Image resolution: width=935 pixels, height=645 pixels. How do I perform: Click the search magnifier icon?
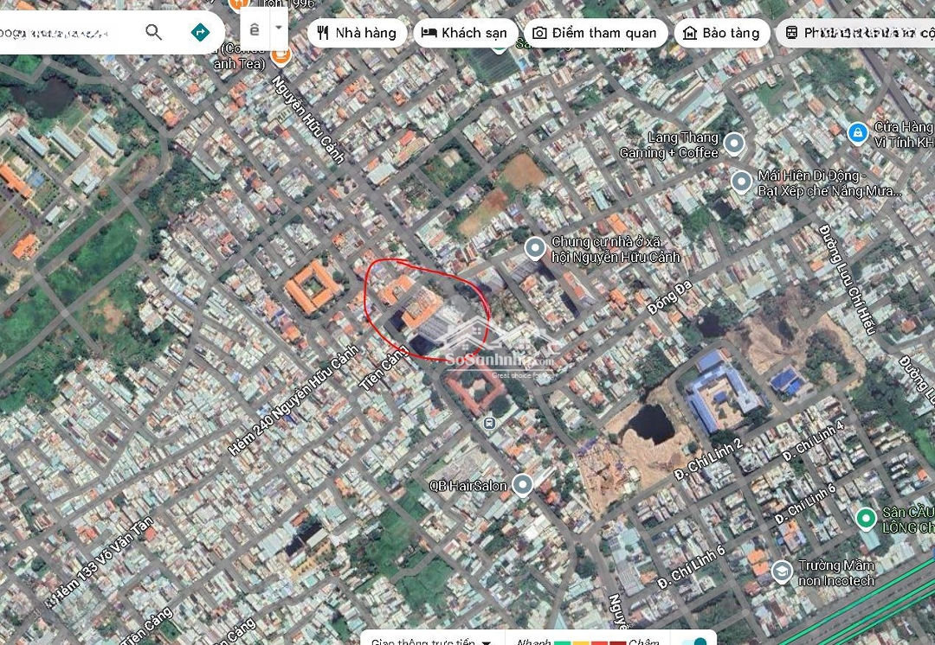pyautogui.click(x=153, y=33)
